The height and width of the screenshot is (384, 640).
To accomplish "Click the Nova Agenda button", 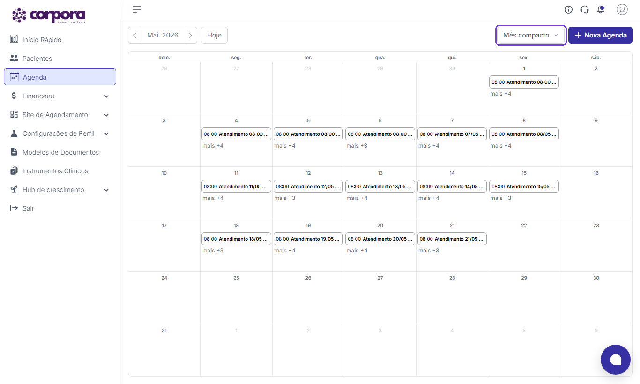I will pyautogui.click(x=600, y=35).
